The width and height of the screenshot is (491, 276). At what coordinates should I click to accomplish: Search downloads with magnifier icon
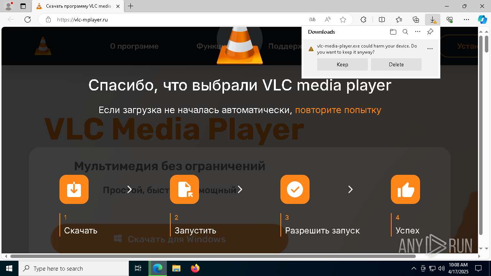pyautogui.click(x=405, y=32)
